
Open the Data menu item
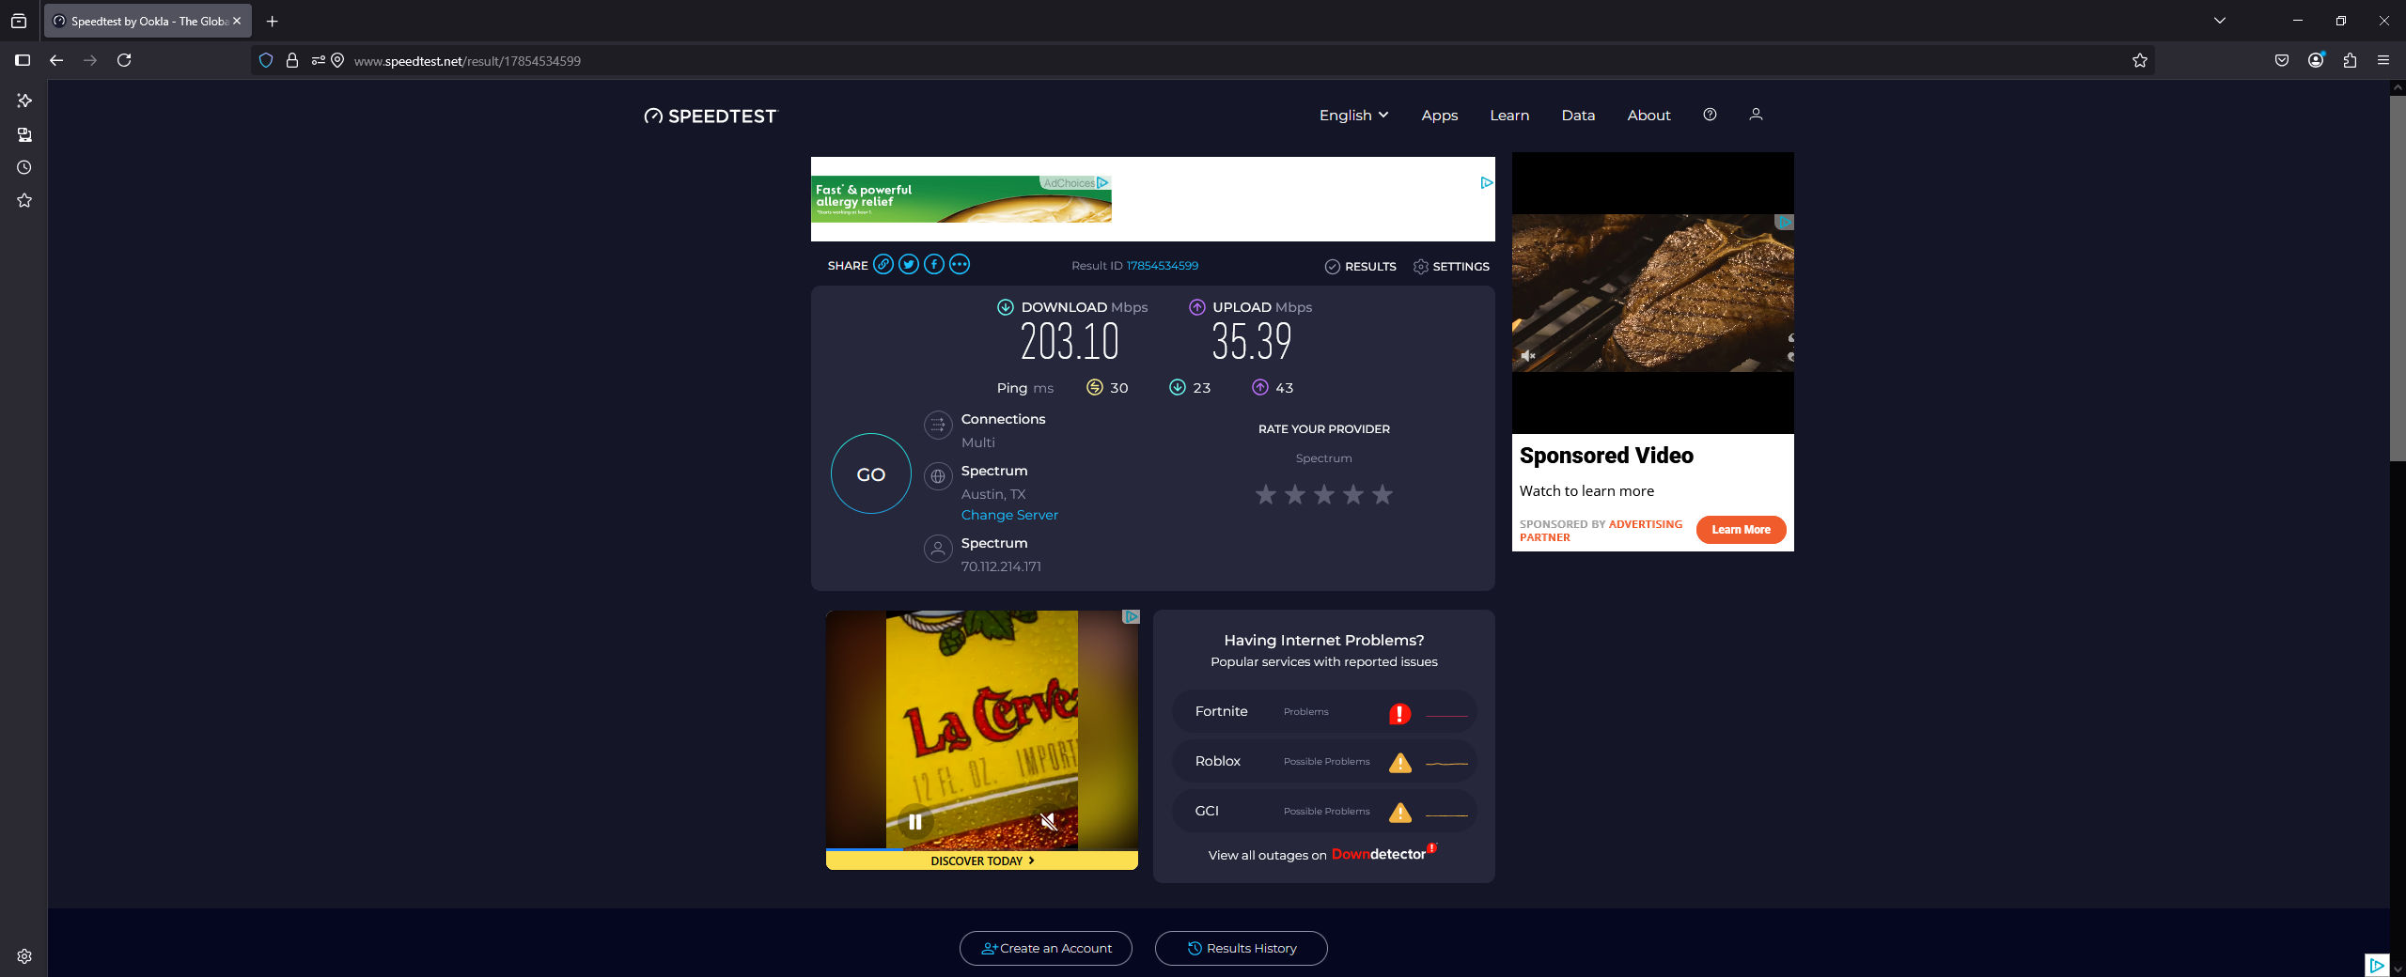point(1578,115)
